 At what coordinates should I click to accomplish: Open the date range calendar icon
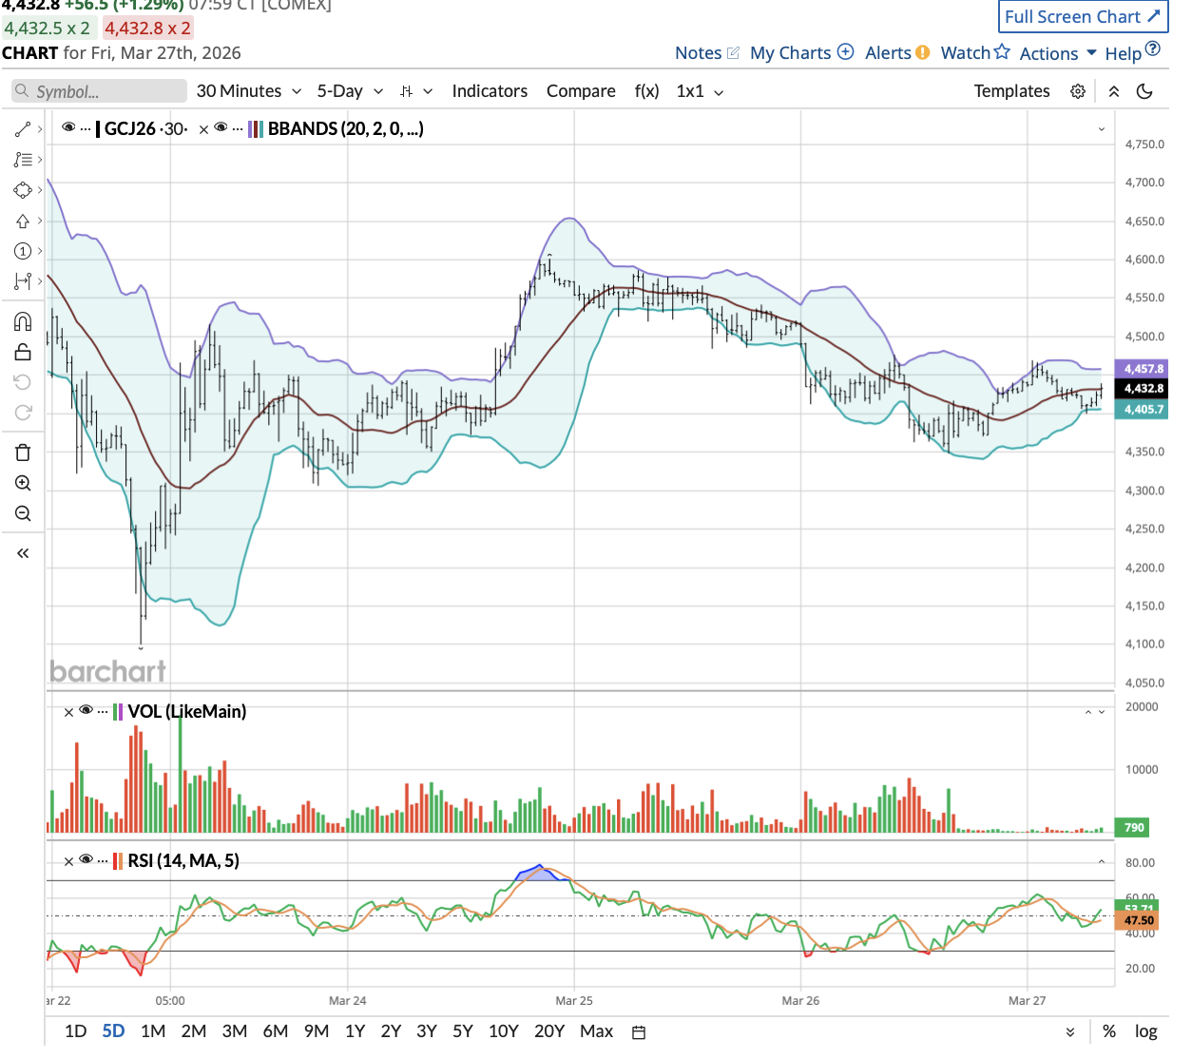639,1032
